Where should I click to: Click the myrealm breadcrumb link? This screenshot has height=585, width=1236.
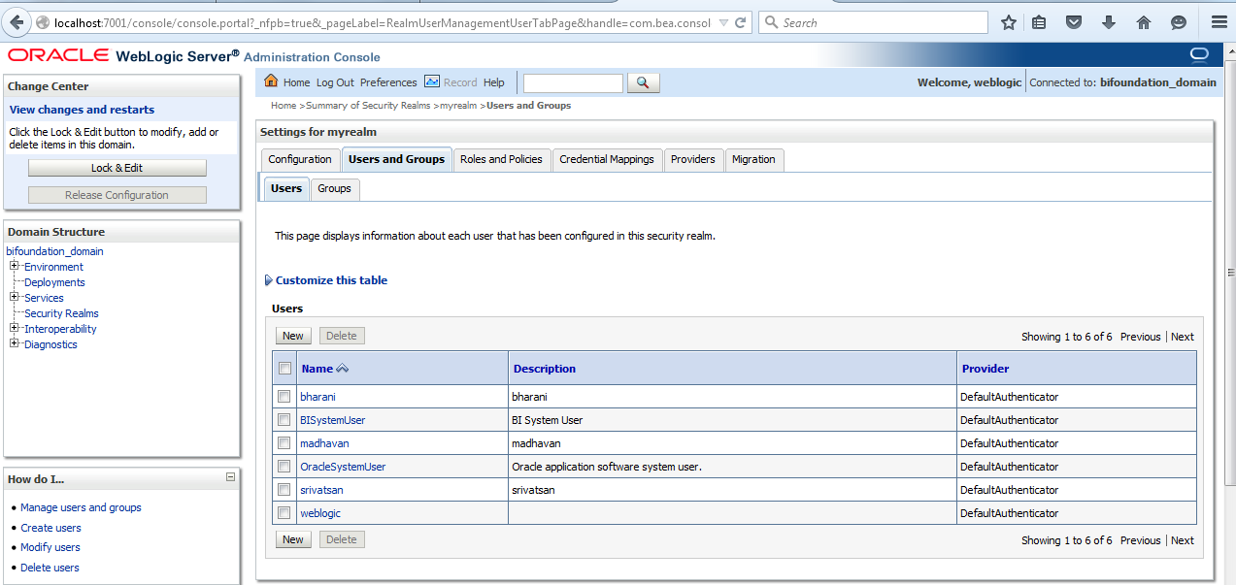[x=458, y=105]
